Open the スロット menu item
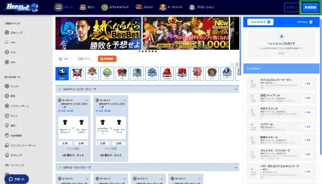The width and height of the screenshot is (322, 184). pyautogui.click(x=144, y=7)
